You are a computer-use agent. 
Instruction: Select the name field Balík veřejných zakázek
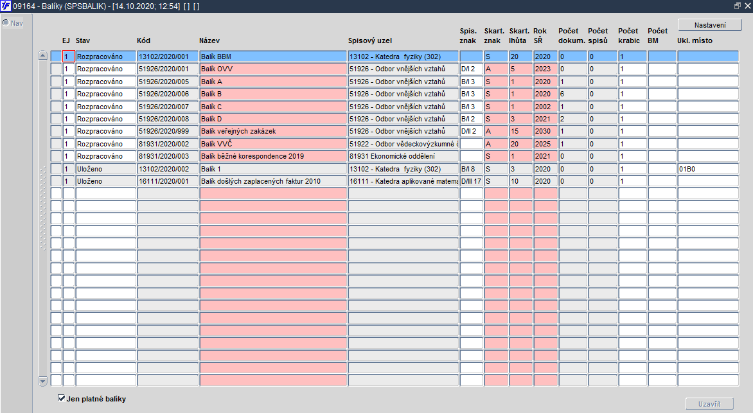(x=273, y=131)
